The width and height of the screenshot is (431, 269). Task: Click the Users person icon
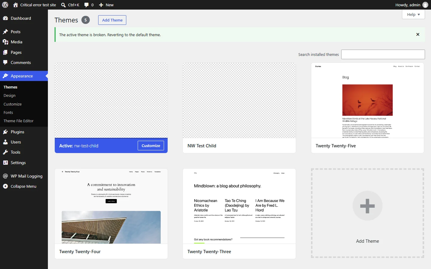[5, 142]
